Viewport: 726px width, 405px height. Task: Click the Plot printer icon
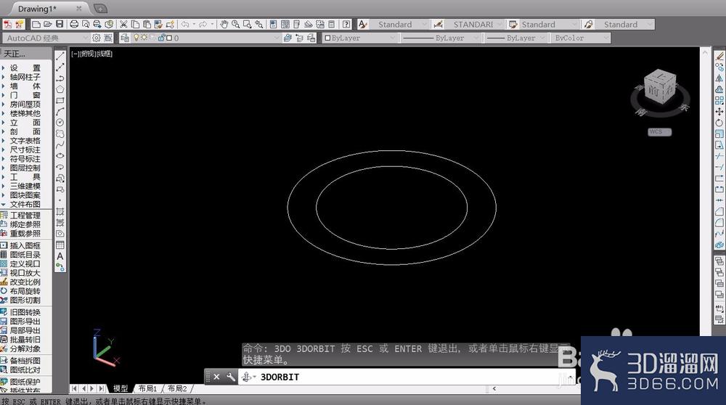tap(73, 24)
